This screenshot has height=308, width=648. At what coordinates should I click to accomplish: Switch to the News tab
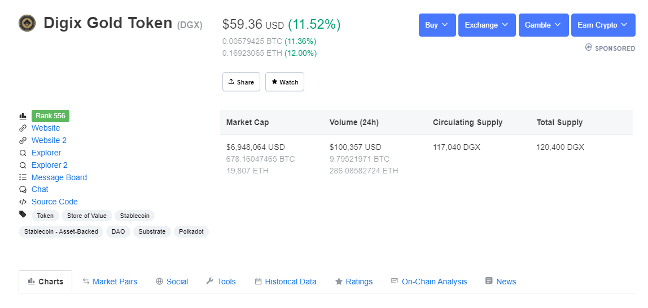(501, 282)
